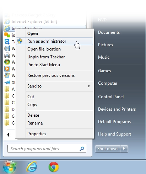
Task: Launch Google Chrome from the taskbar
Action: [54, 167]
